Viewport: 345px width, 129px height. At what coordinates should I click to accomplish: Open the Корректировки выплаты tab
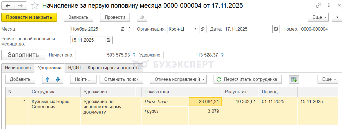tap(113, 68)
